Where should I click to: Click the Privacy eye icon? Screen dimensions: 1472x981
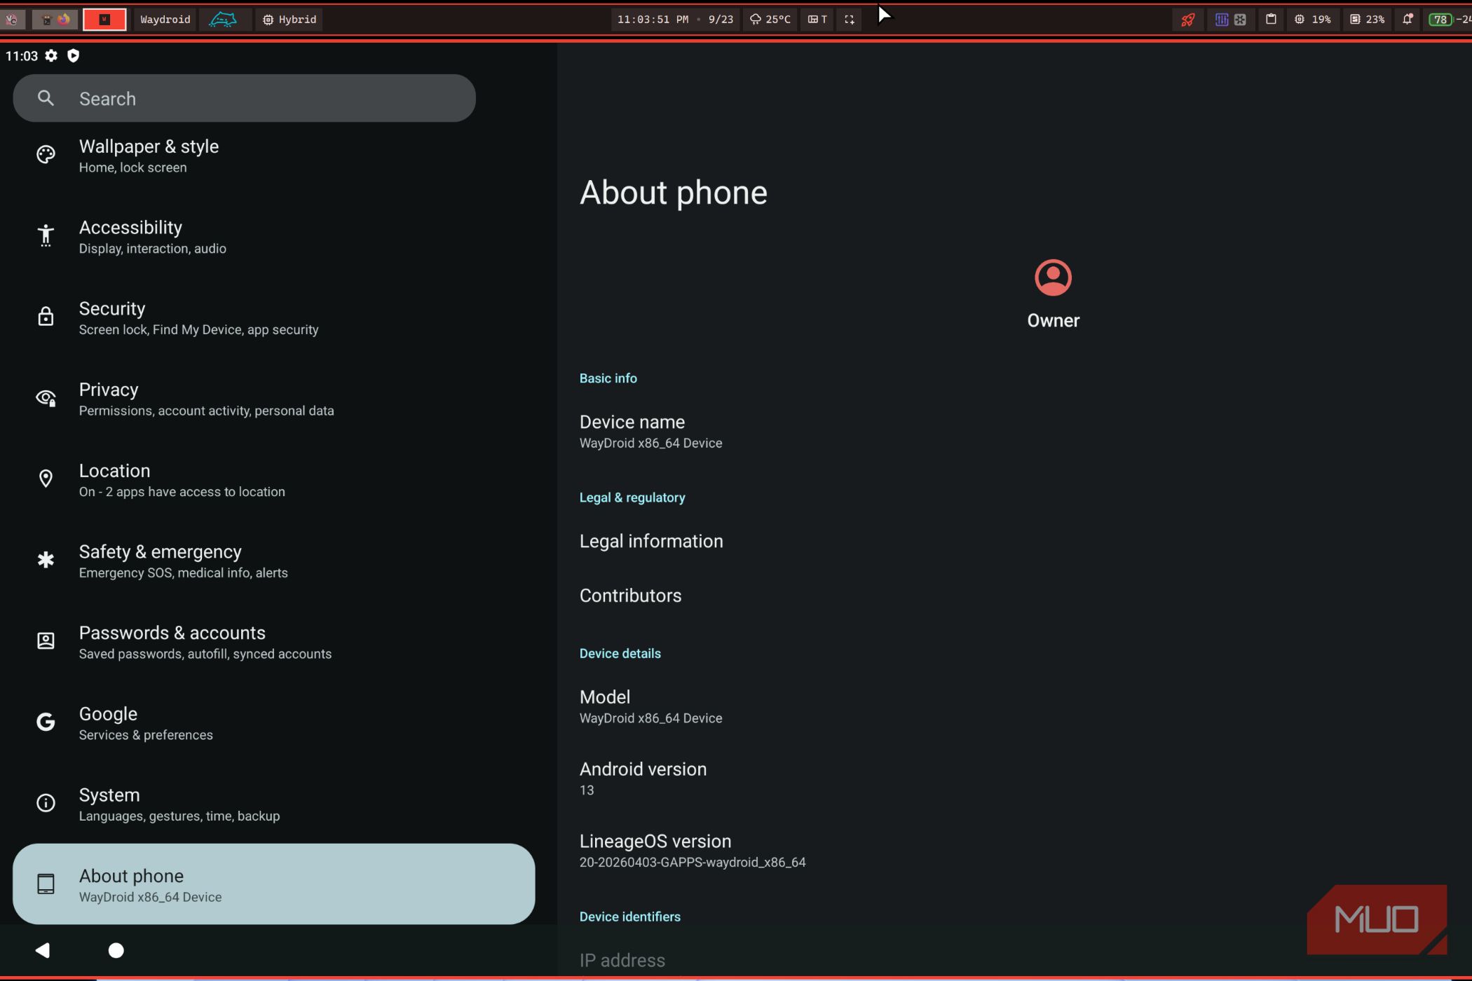[x=46, y=398]
